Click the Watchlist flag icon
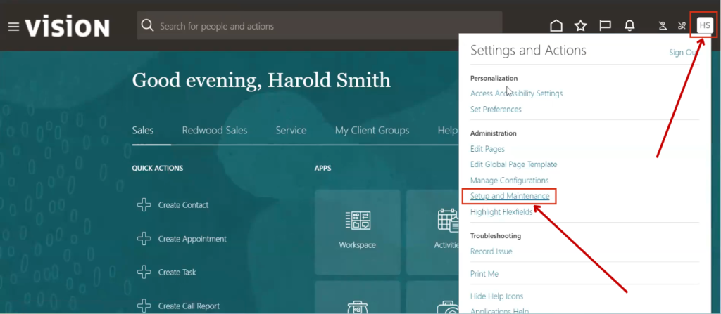The height and width of the screenshot is (314, 721). click(605, 26)
